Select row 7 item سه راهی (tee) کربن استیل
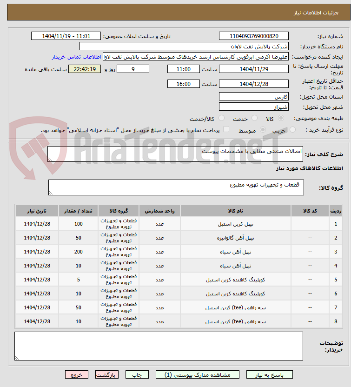Viewport: 351px width, 387px height. (235, 308)
